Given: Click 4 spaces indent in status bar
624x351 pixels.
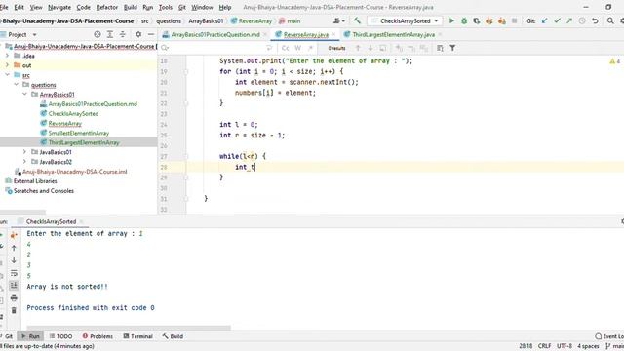Looking at the screenshot, I should click(x=588, y=346).
